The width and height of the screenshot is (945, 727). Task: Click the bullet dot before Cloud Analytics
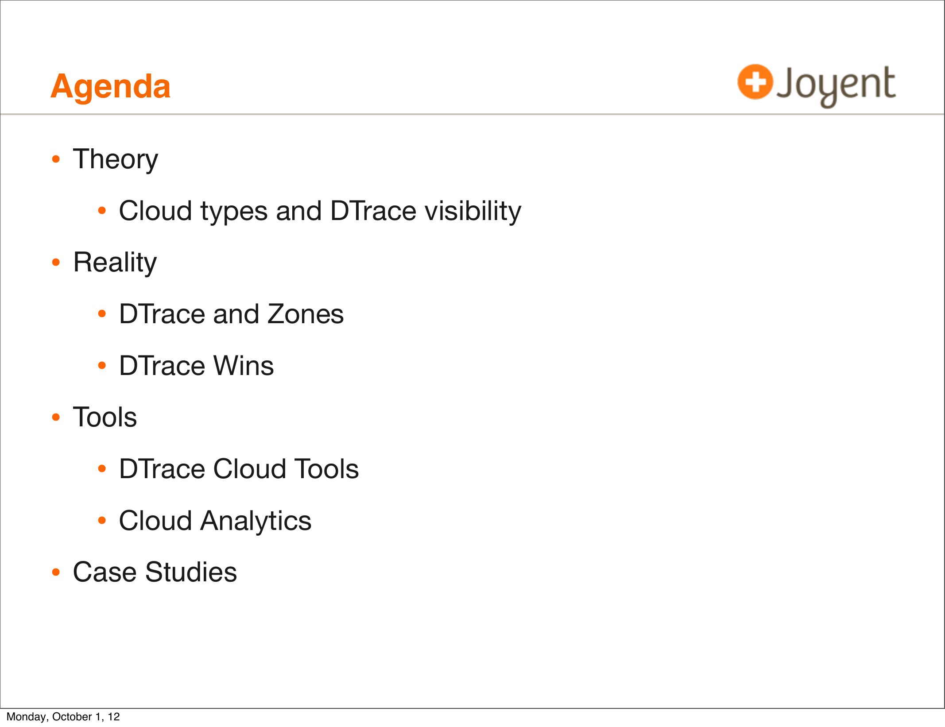[102, 521]
